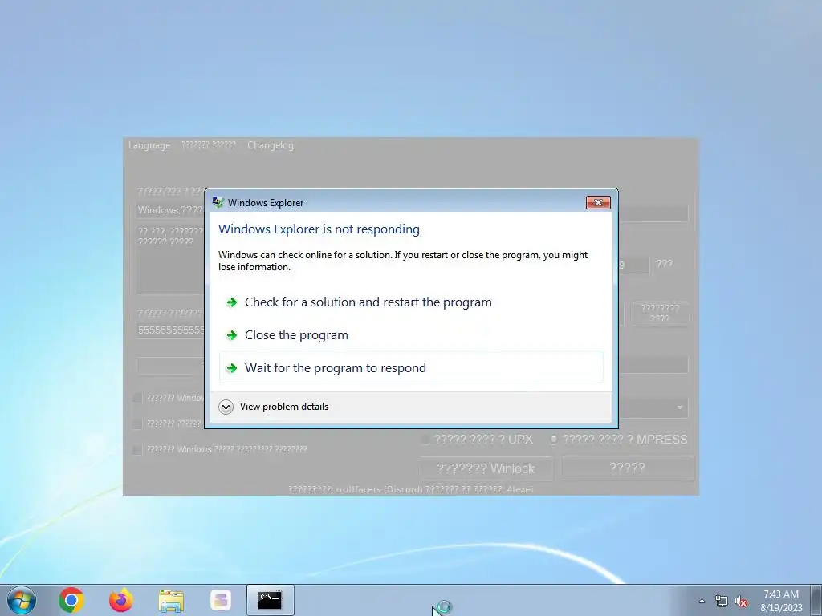Open the dropdown arrow in background window
Screen dimensions: 822x616
(x=680, y=407)
